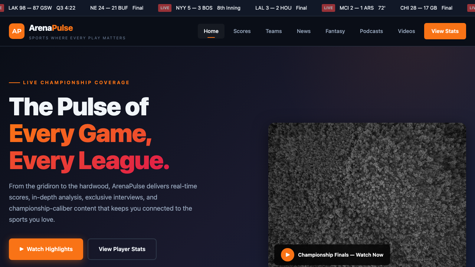Click the 72' match minute text
Screen dimensions: 475x267
click(382, 8)
